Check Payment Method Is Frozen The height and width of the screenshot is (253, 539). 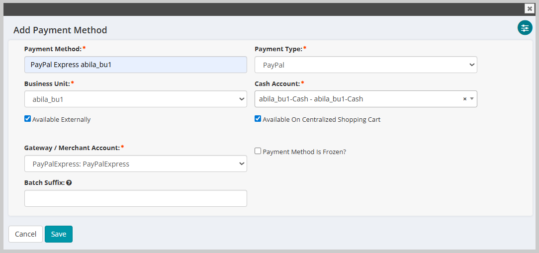click(x=258, y=151)
